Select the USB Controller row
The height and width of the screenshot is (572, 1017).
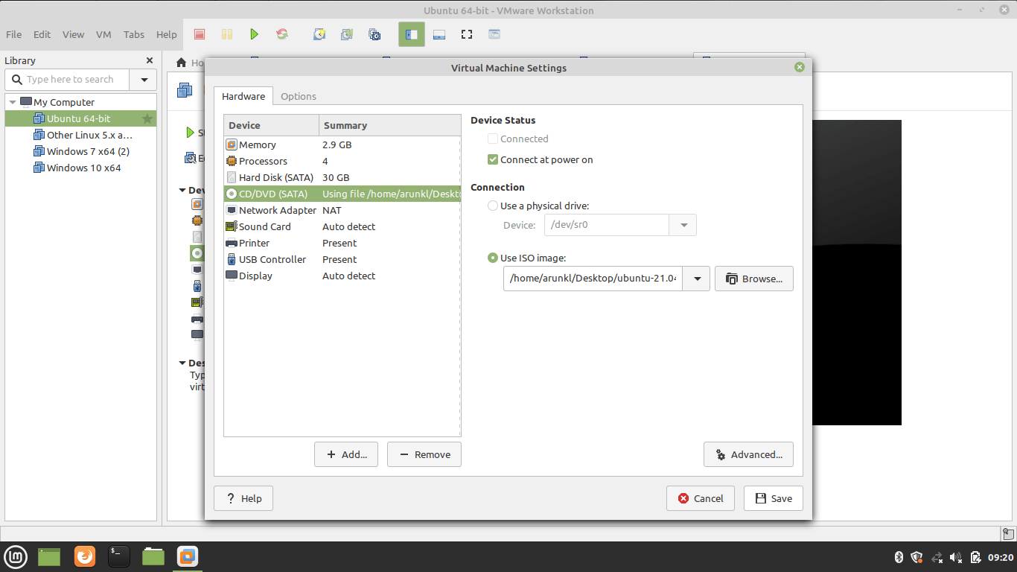coord(342,259)
